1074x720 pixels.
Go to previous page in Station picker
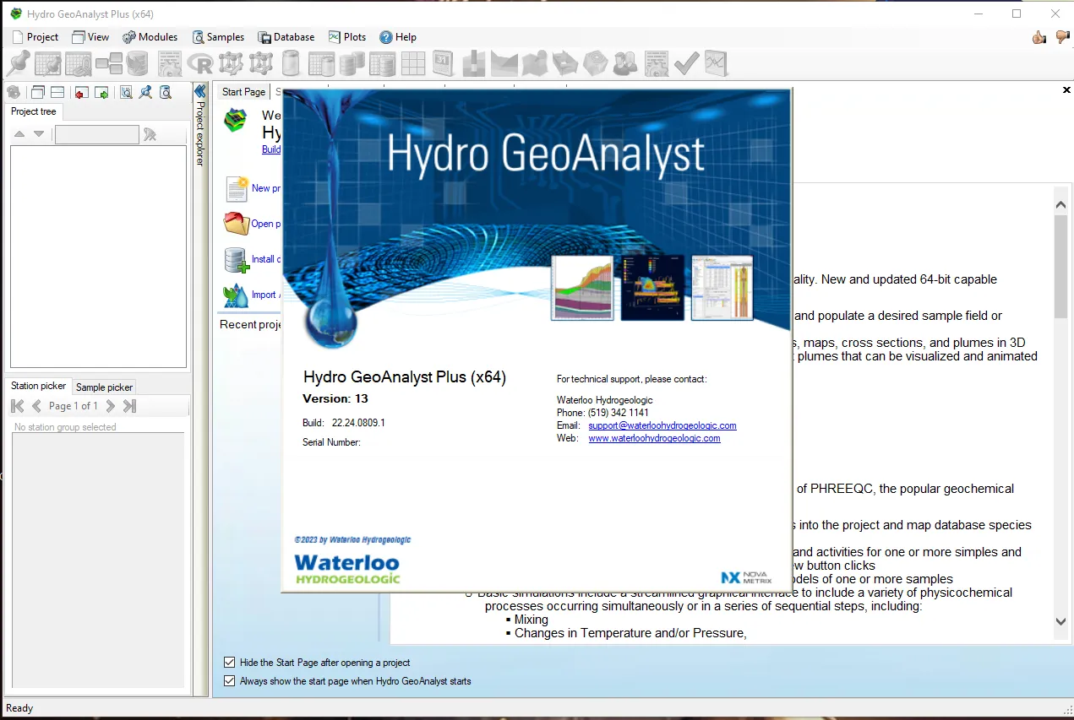36,406
